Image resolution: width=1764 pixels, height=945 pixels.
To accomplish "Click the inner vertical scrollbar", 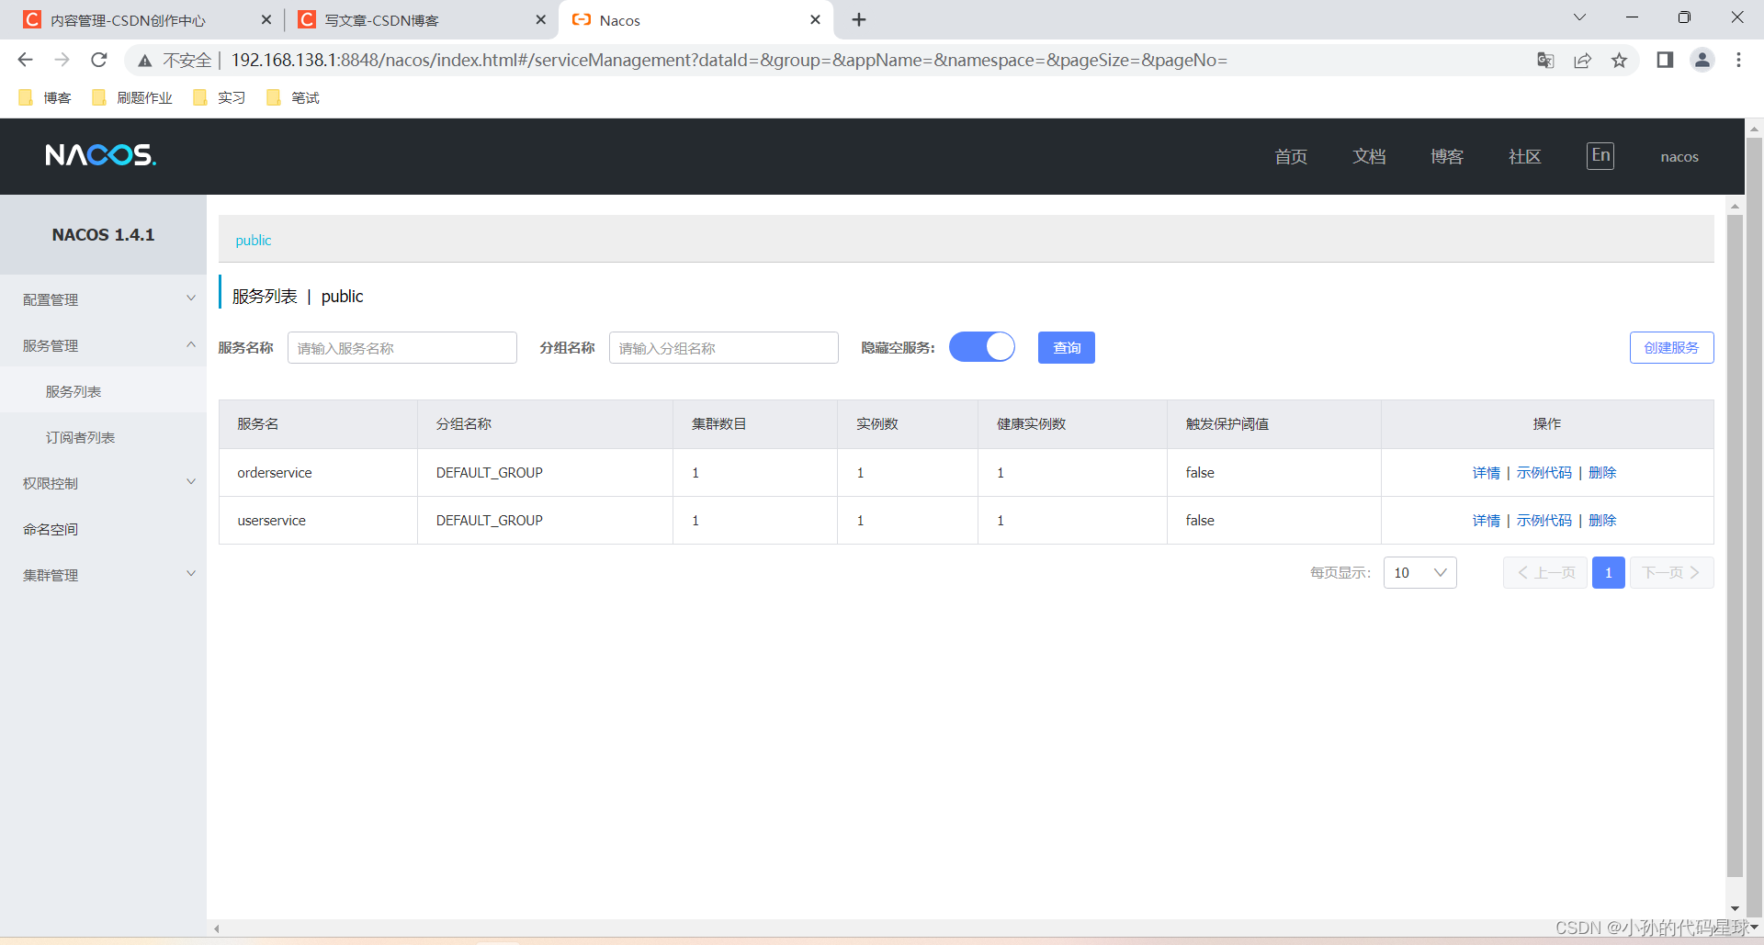I will tap(1735, 546).
